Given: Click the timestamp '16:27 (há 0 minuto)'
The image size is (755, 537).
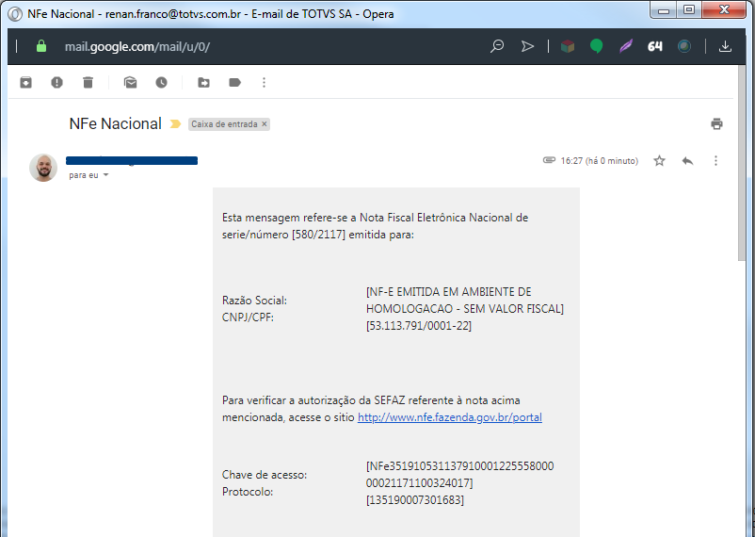Looking at the screenshot, I should (x=600, y=160).
